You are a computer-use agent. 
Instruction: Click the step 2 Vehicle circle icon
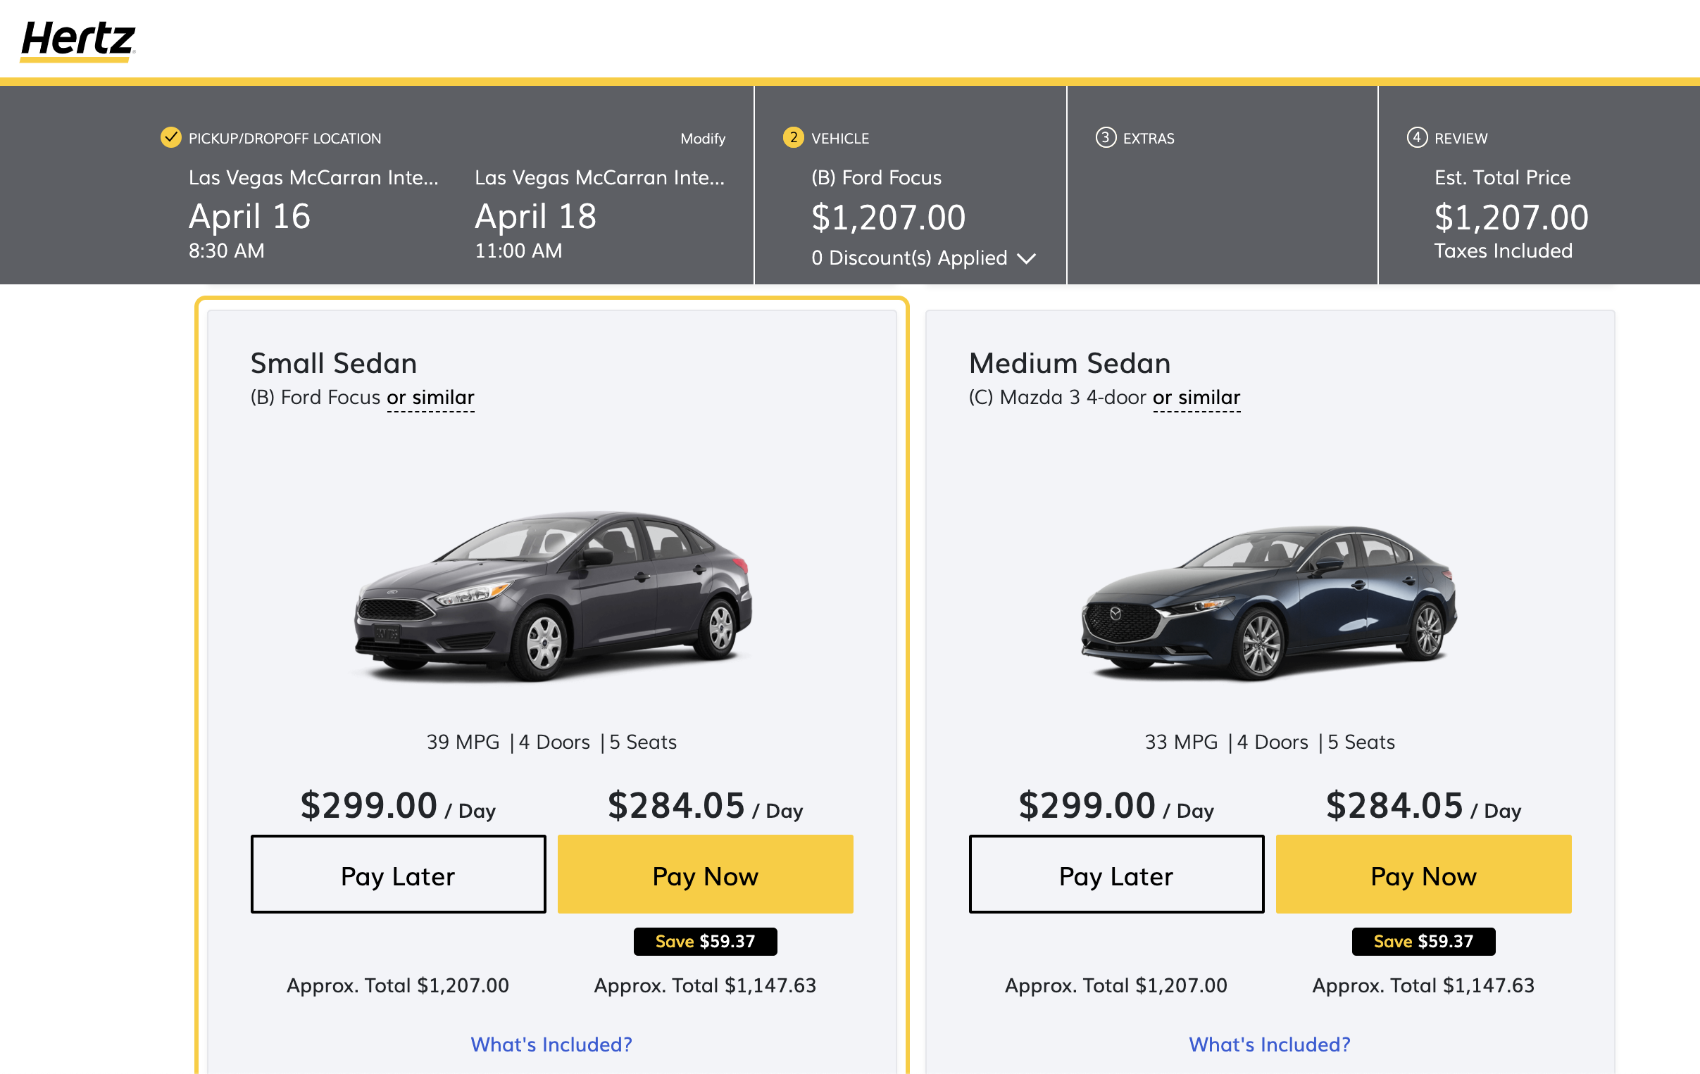click(793, 137)
